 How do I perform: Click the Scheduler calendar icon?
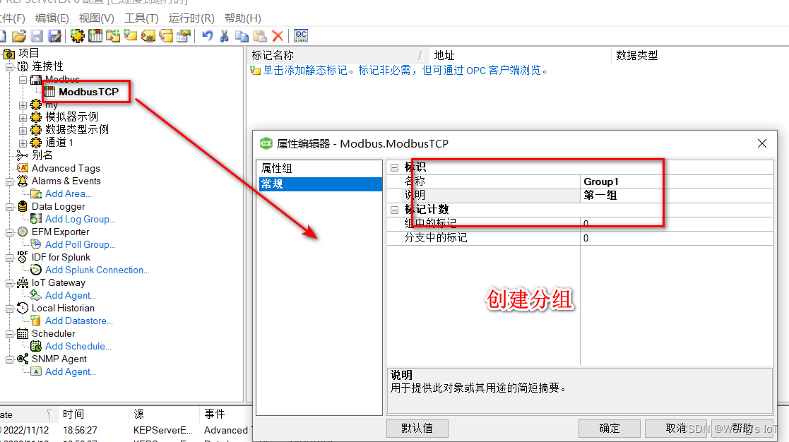[23, 333]
